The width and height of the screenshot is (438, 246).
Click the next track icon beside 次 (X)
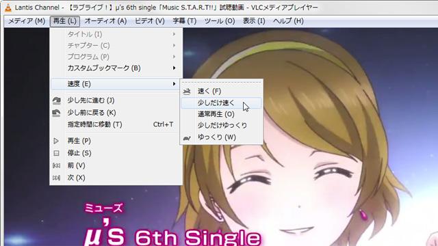point(56,178)
